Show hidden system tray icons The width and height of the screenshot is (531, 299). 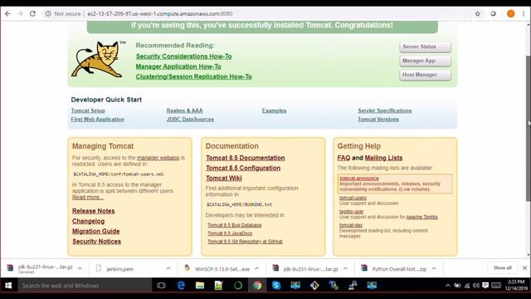[448, 286]
